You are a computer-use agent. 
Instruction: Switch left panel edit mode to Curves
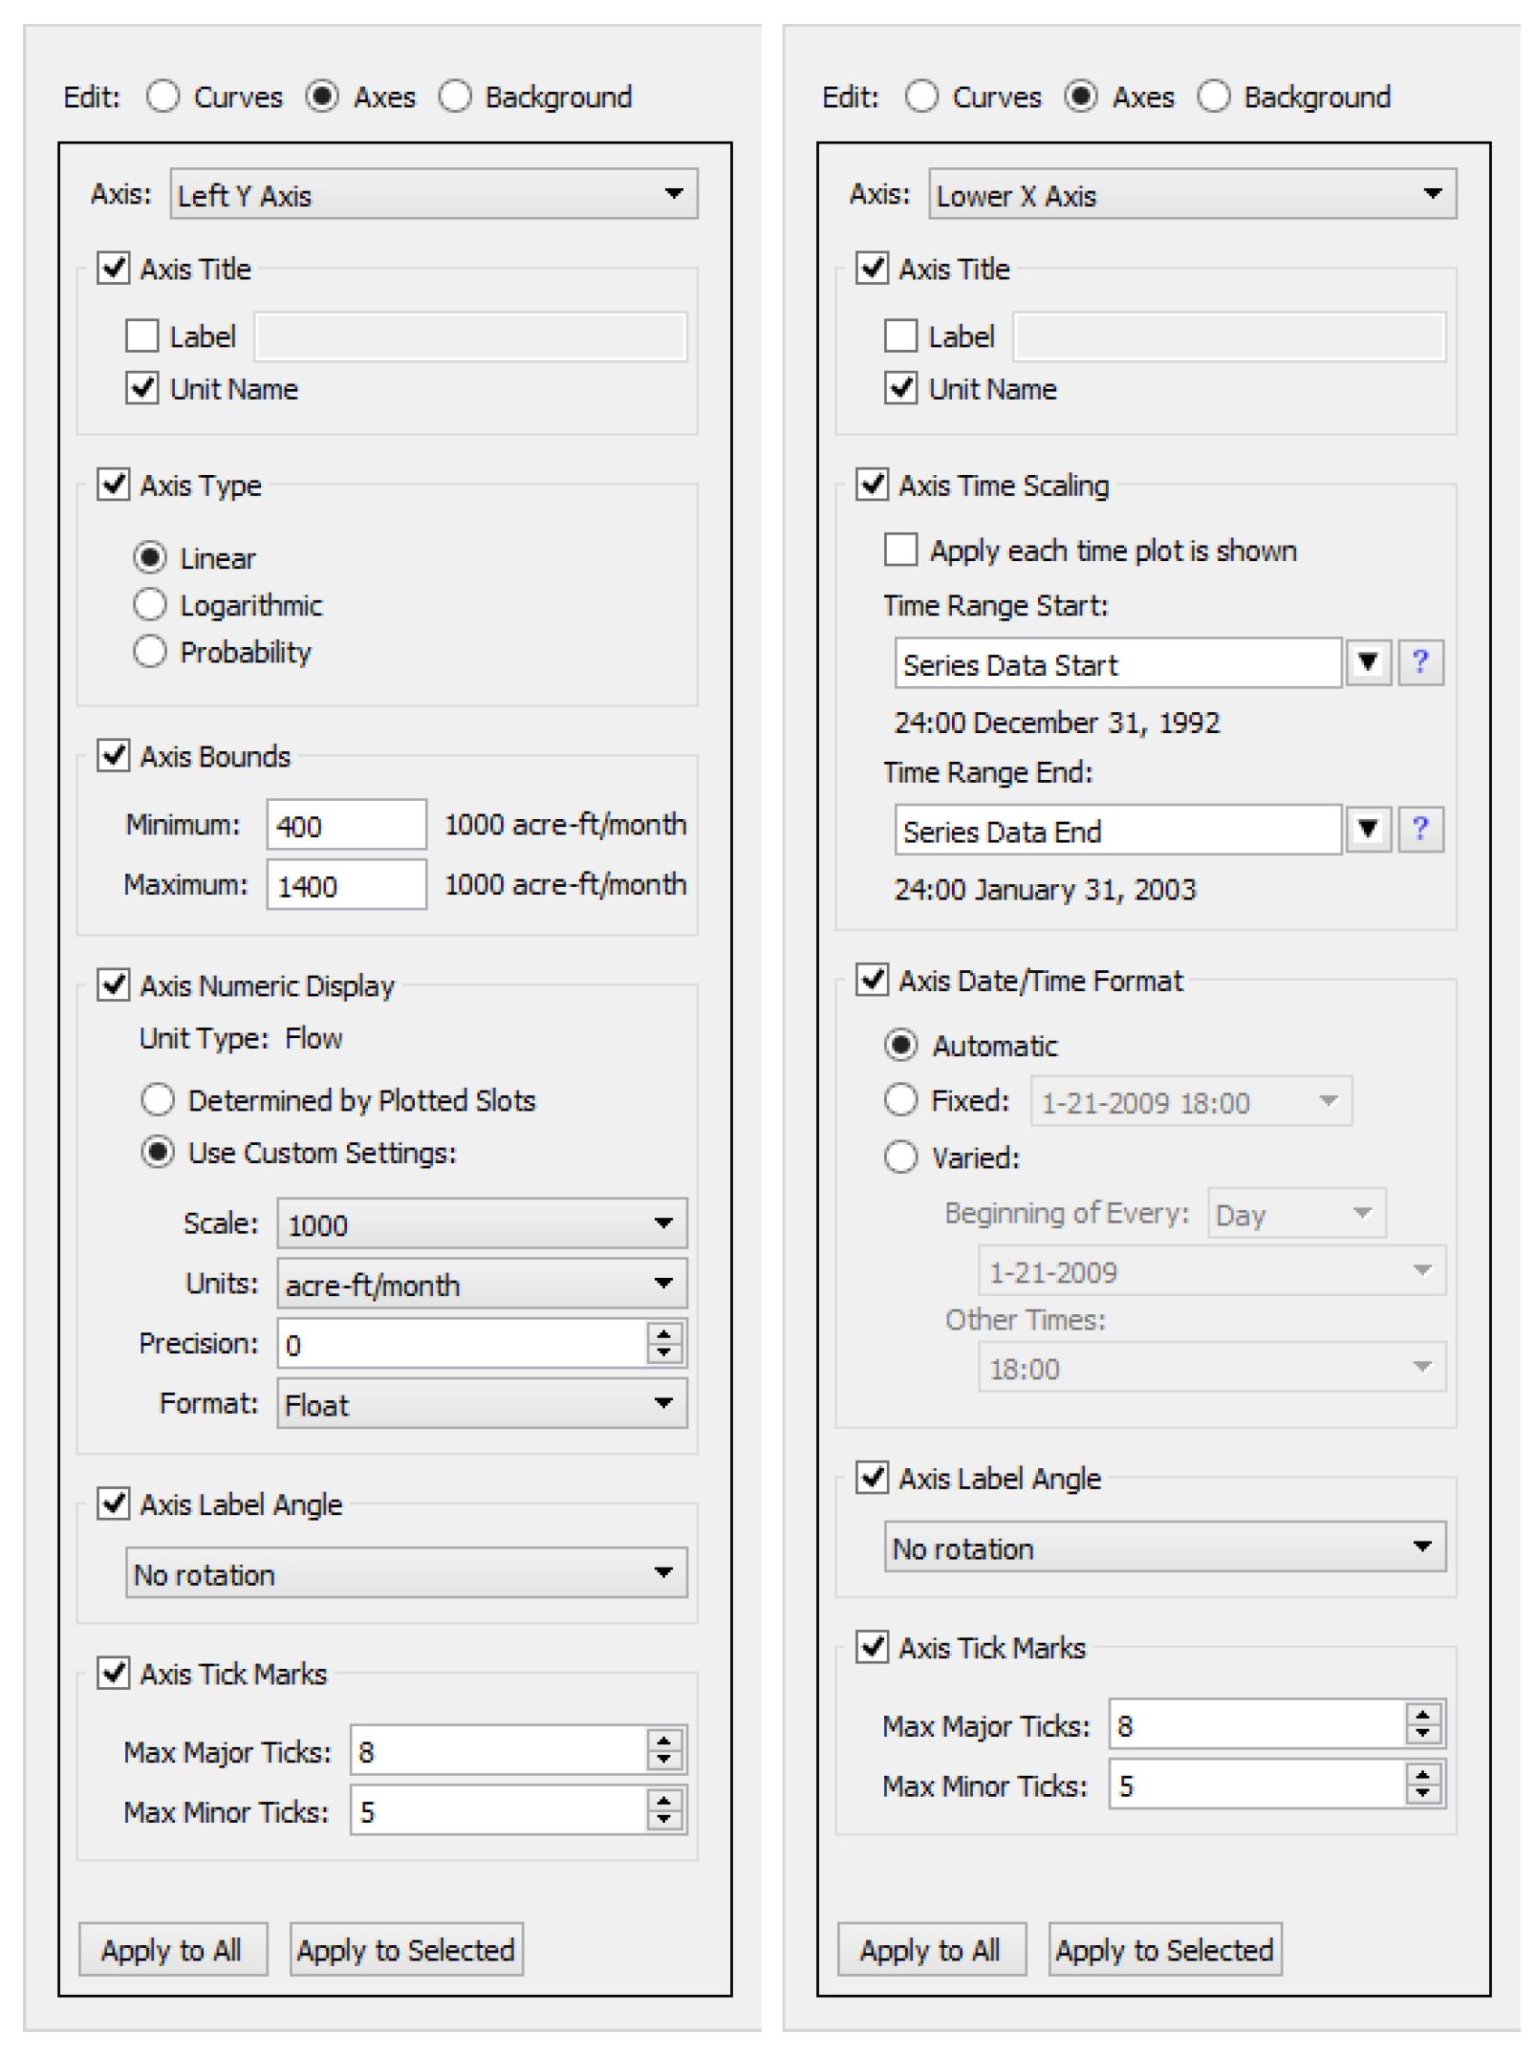pyautogui.click(x=163, y=97)
